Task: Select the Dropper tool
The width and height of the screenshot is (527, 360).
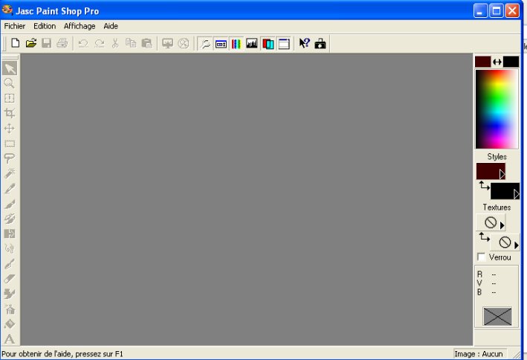Action: point(10,189)
